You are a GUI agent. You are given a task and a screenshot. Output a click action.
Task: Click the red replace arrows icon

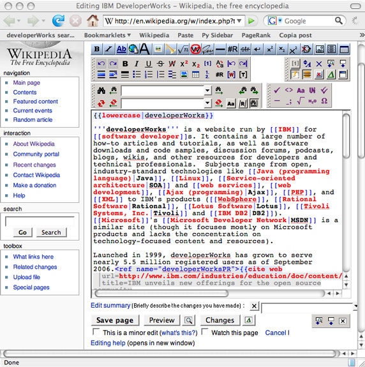[101, 103]
